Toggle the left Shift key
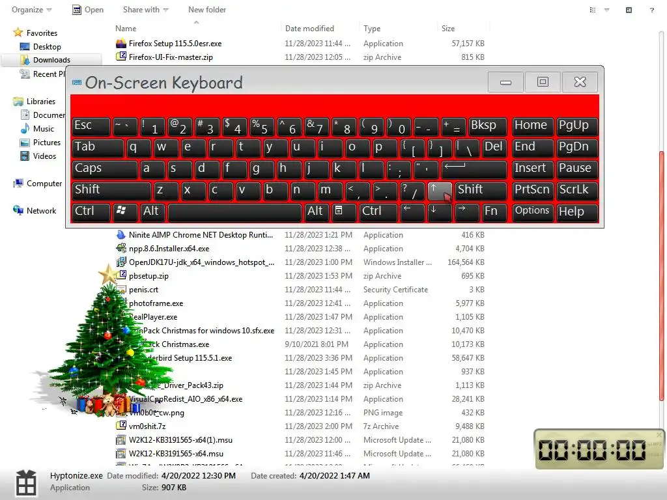 pyautogui.click(x=111, y=191)
